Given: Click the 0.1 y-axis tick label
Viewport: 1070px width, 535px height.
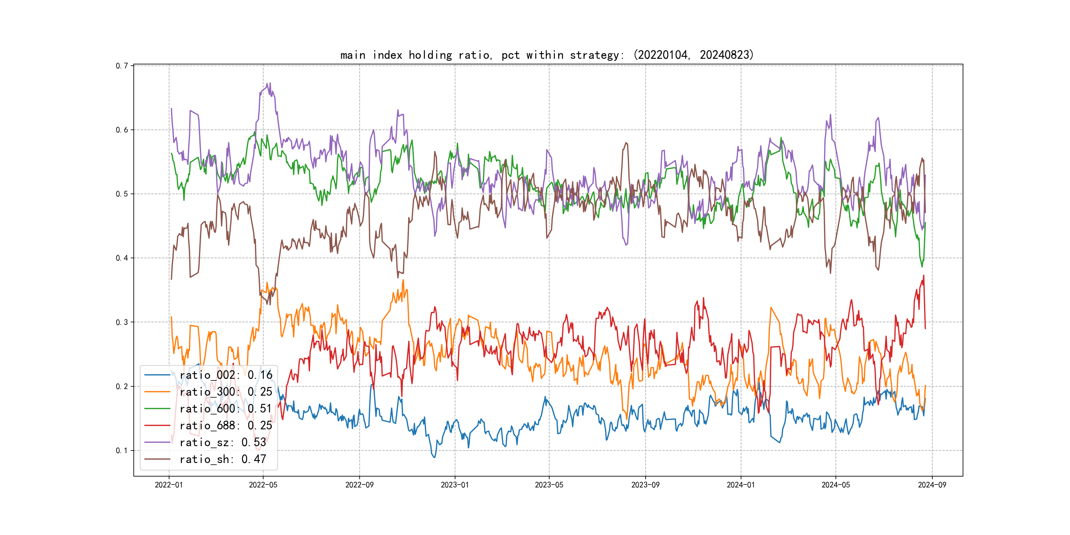Looking at the screenshot, I should tap(122, 450).
